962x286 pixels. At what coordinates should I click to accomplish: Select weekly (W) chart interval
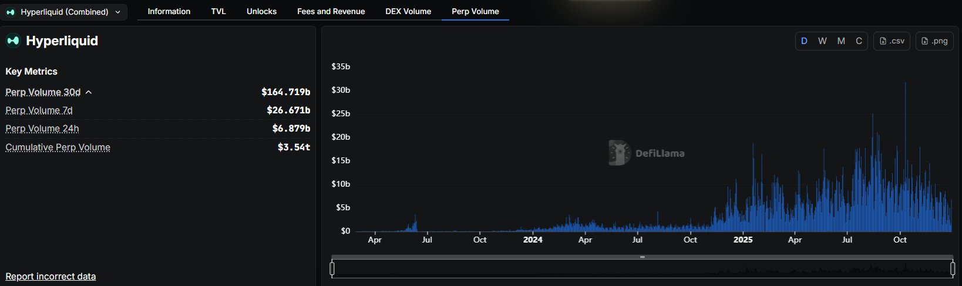(x=822, y=41)
